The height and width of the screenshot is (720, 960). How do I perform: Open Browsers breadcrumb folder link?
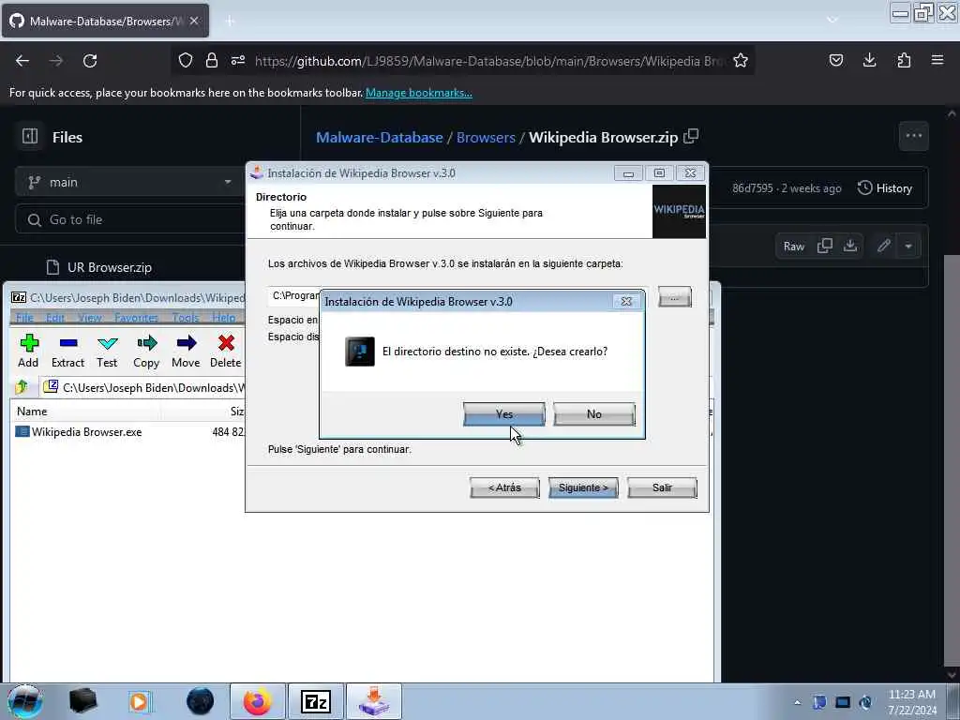point(487,137)
